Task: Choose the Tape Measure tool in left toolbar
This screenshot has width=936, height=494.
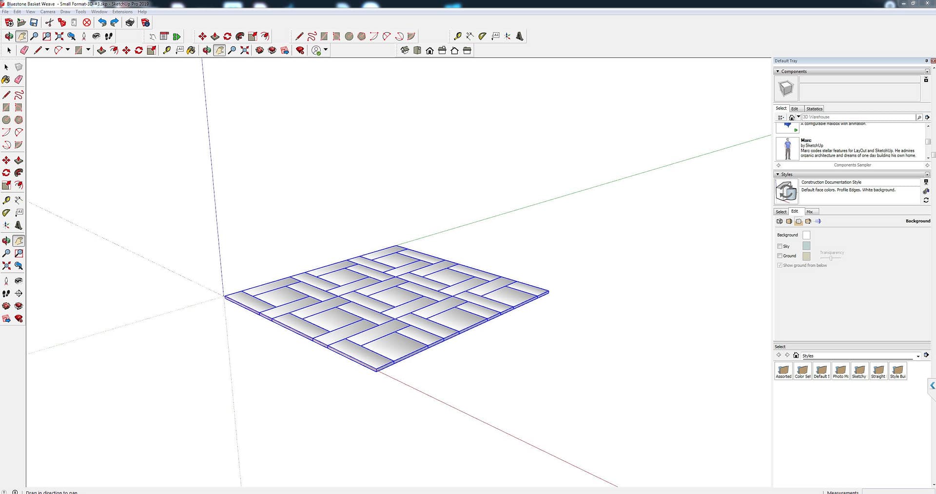Action: point(6,200)
